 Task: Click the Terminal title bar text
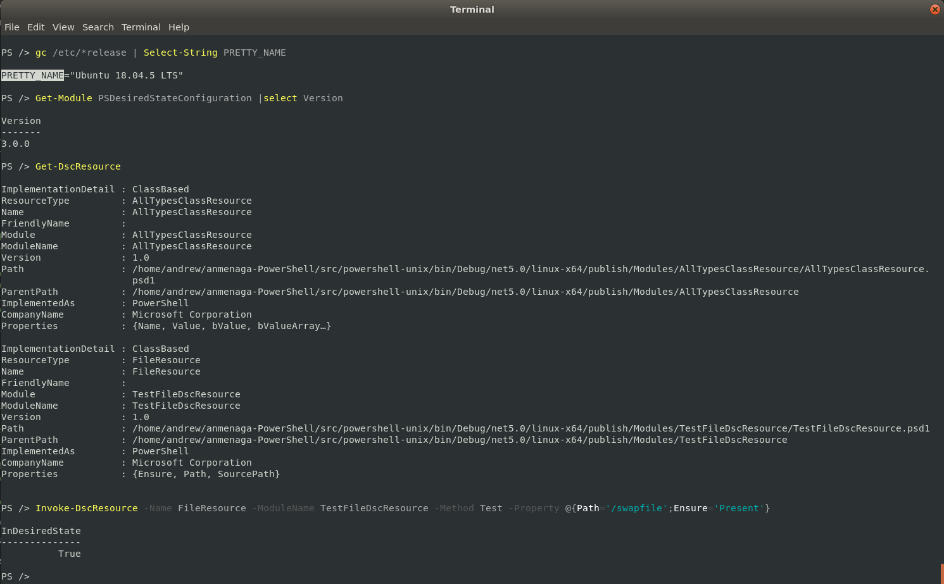click(x=472, y=9)
